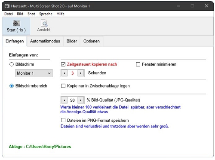This screenshot has height=160, width=215.
Task: Open the Sprache menu
Action: point(46,14)
